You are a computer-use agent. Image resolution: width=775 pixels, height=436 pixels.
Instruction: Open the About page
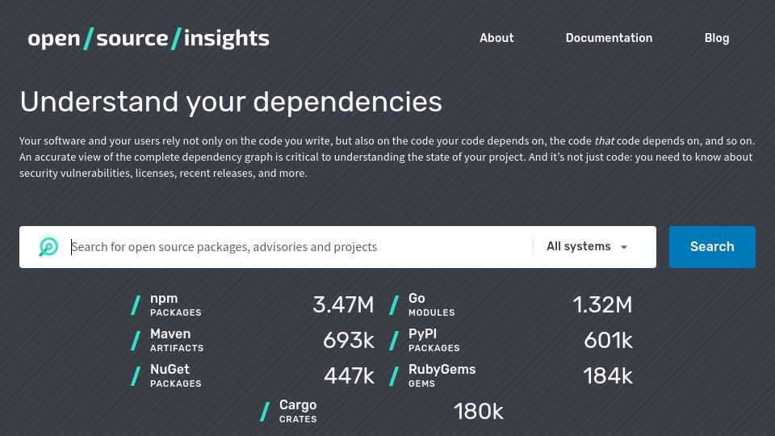click(496, 38)
